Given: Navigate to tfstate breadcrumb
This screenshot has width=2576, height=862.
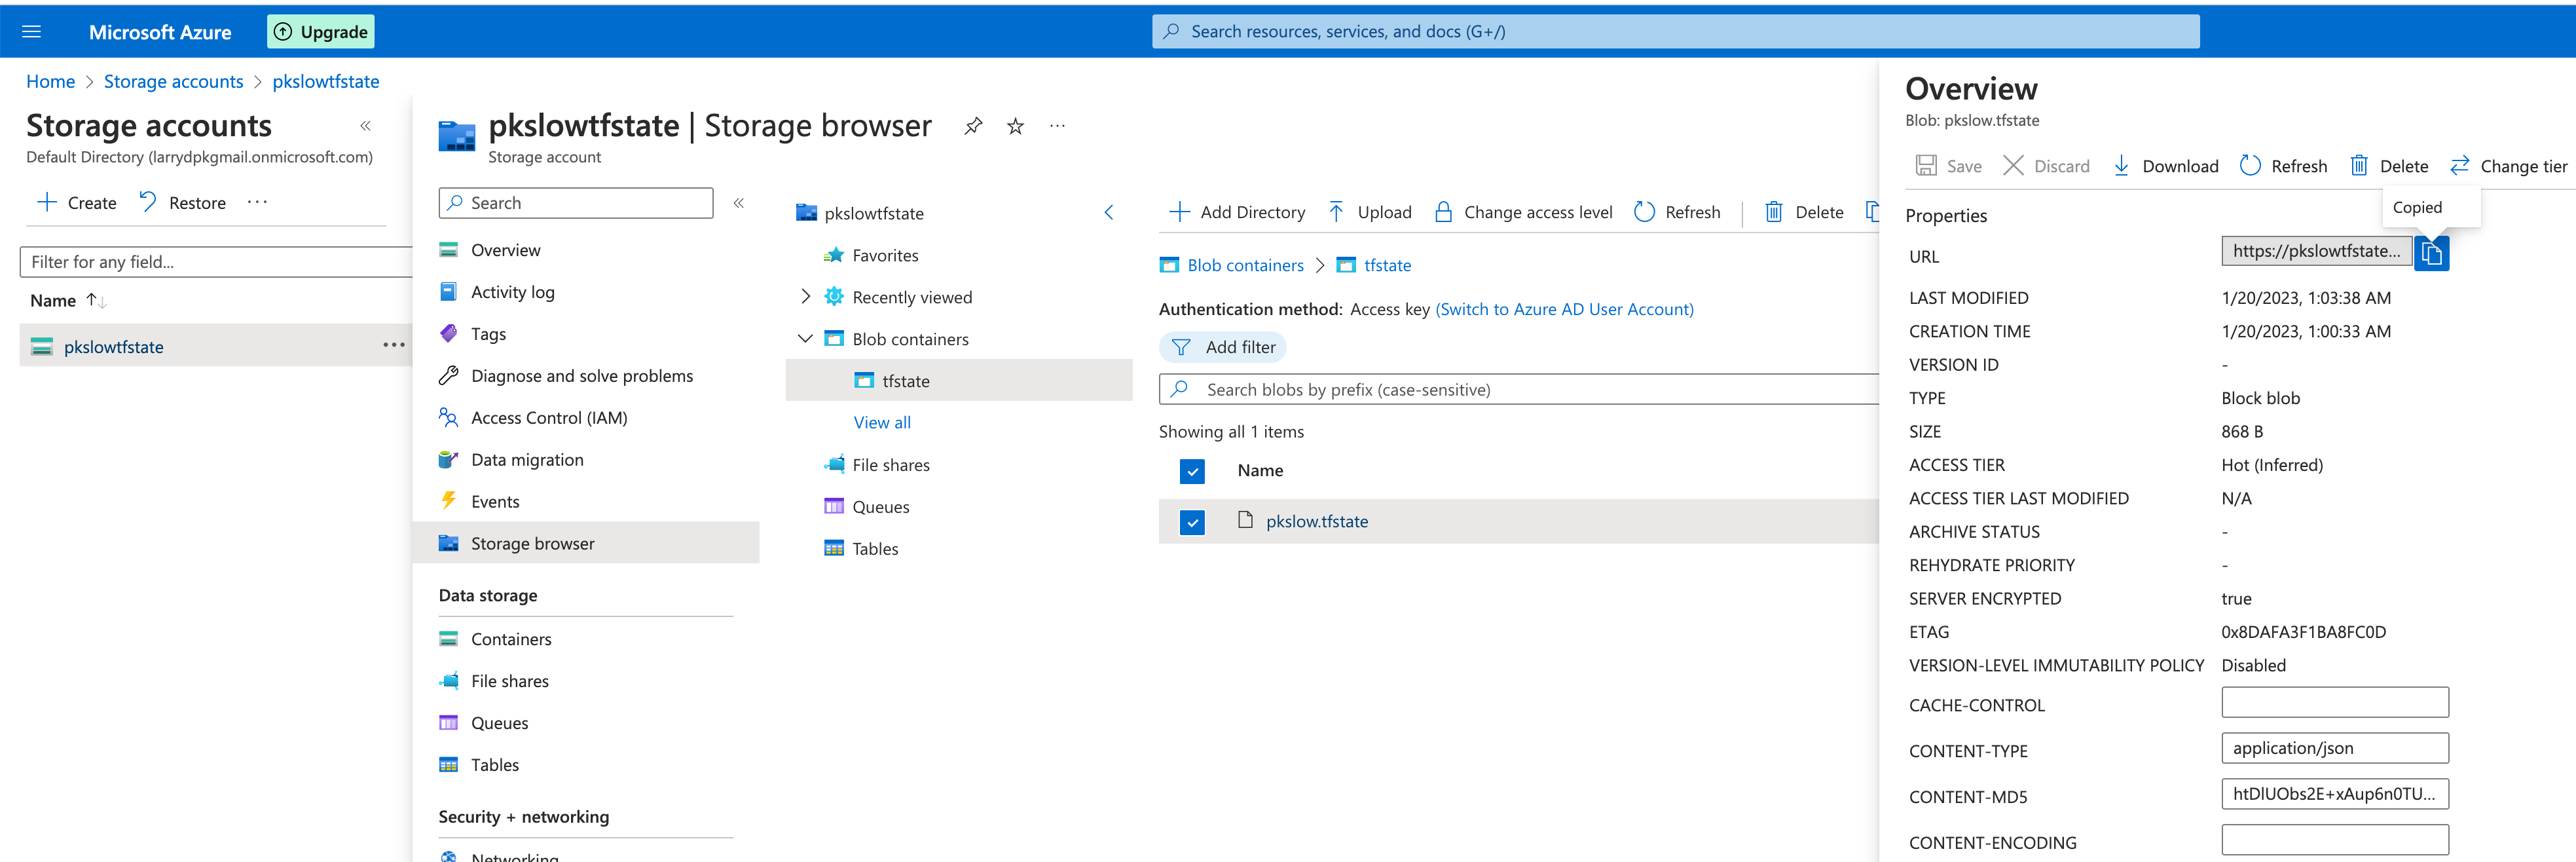Looking at the screenshot, I should pos(1387,265).
